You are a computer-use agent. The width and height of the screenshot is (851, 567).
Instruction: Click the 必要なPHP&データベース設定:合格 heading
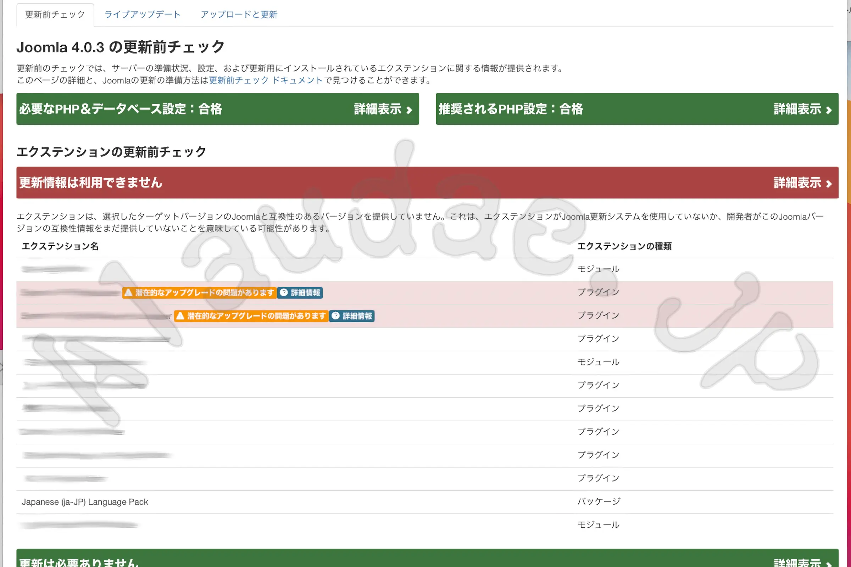(x=121, y=109)
